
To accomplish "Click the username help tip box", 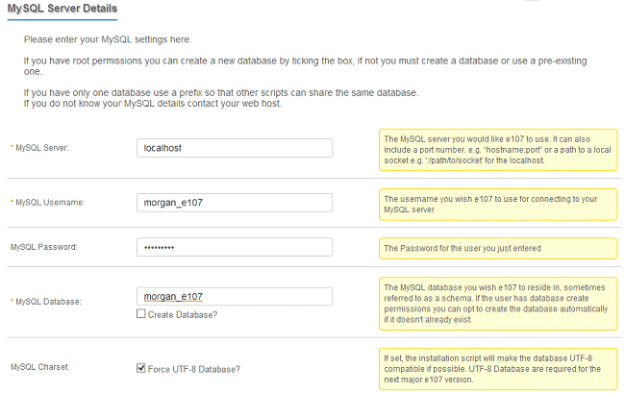I will point(498,203).
